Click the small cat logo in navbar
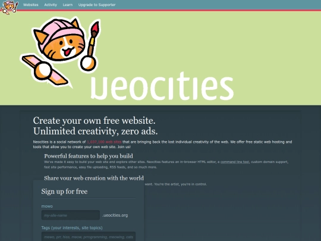The image size is (321, 241). (10, 7)
